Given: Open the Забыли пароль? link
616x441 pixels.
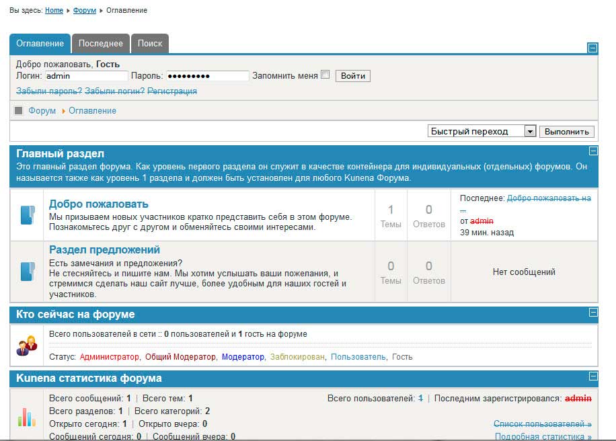Looking at the screenshot, I should pos(49,91).
